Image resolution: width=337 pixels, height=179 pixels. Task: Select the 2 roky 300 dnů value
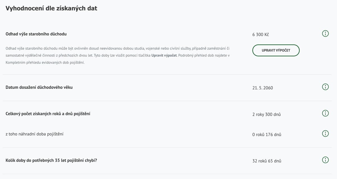pos(267,114)
